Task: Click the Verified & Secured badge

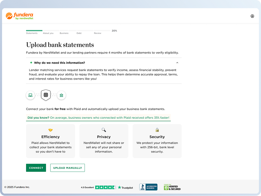Action: pos(172,187)
